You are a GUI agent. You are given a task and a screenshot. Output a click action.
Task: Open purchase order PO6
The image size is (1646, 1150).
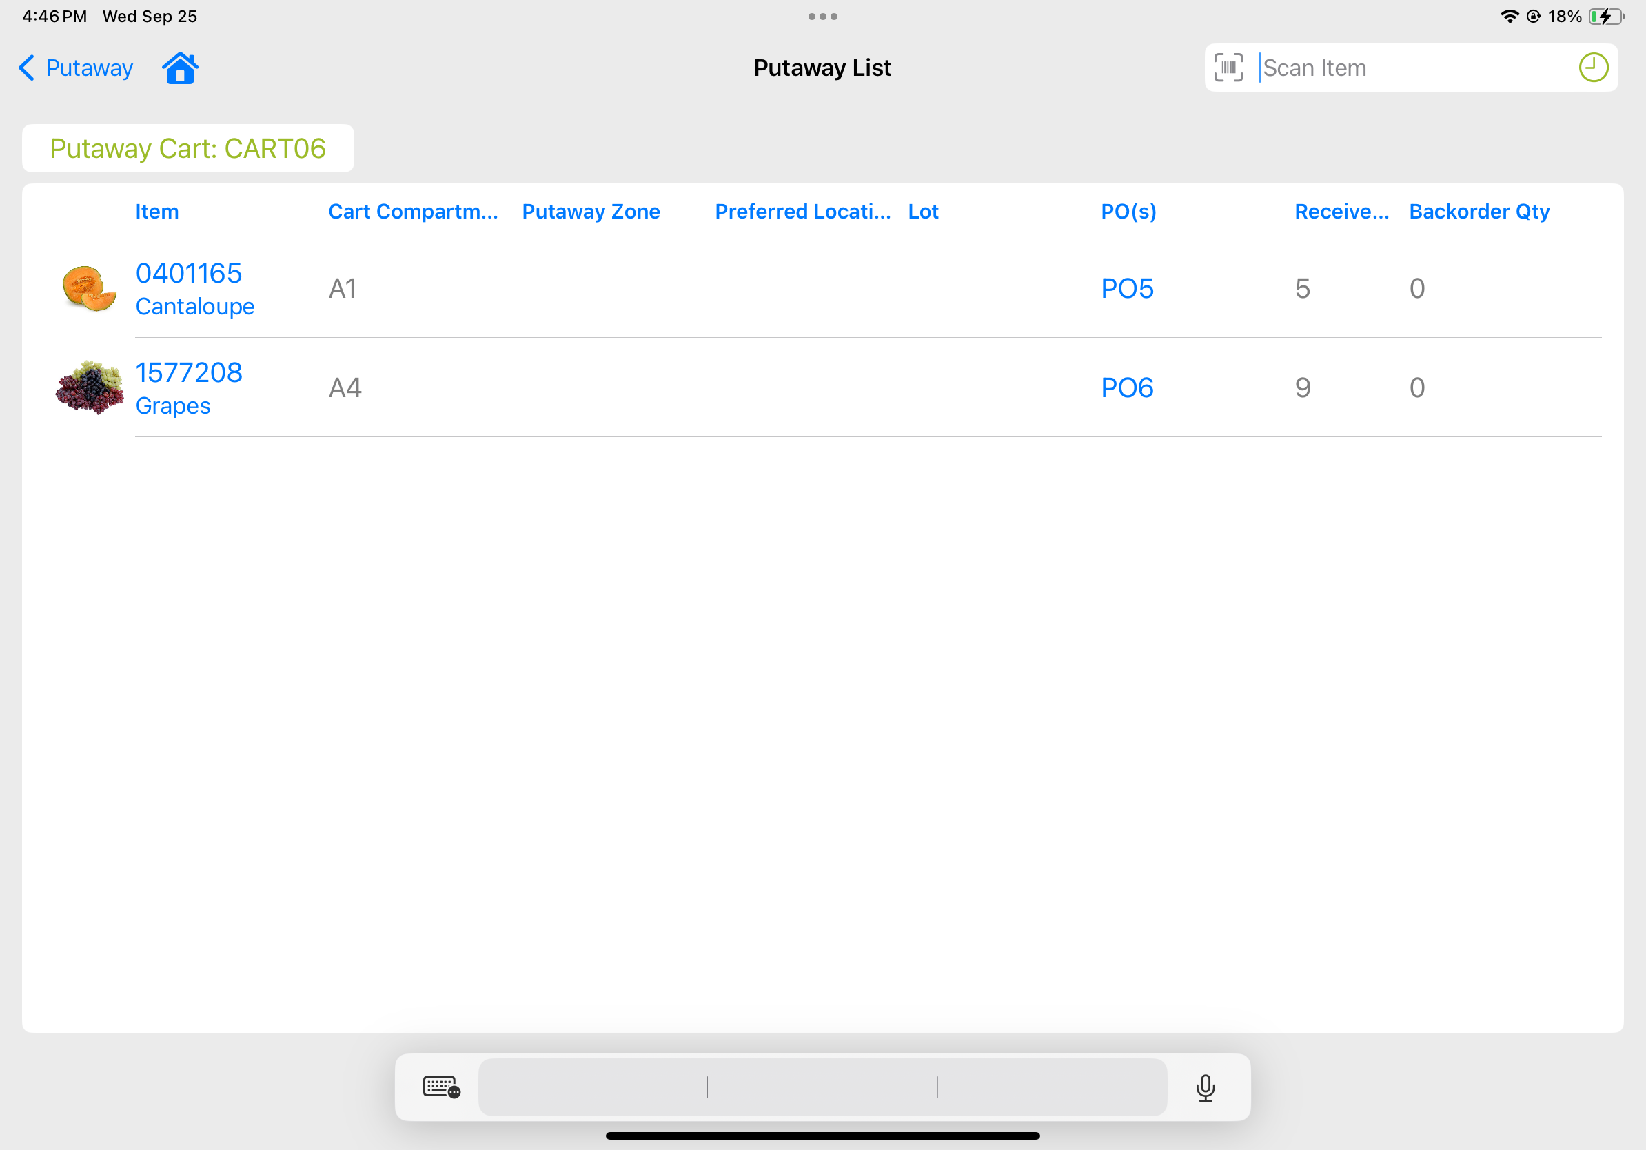[x=1127, y=388]
